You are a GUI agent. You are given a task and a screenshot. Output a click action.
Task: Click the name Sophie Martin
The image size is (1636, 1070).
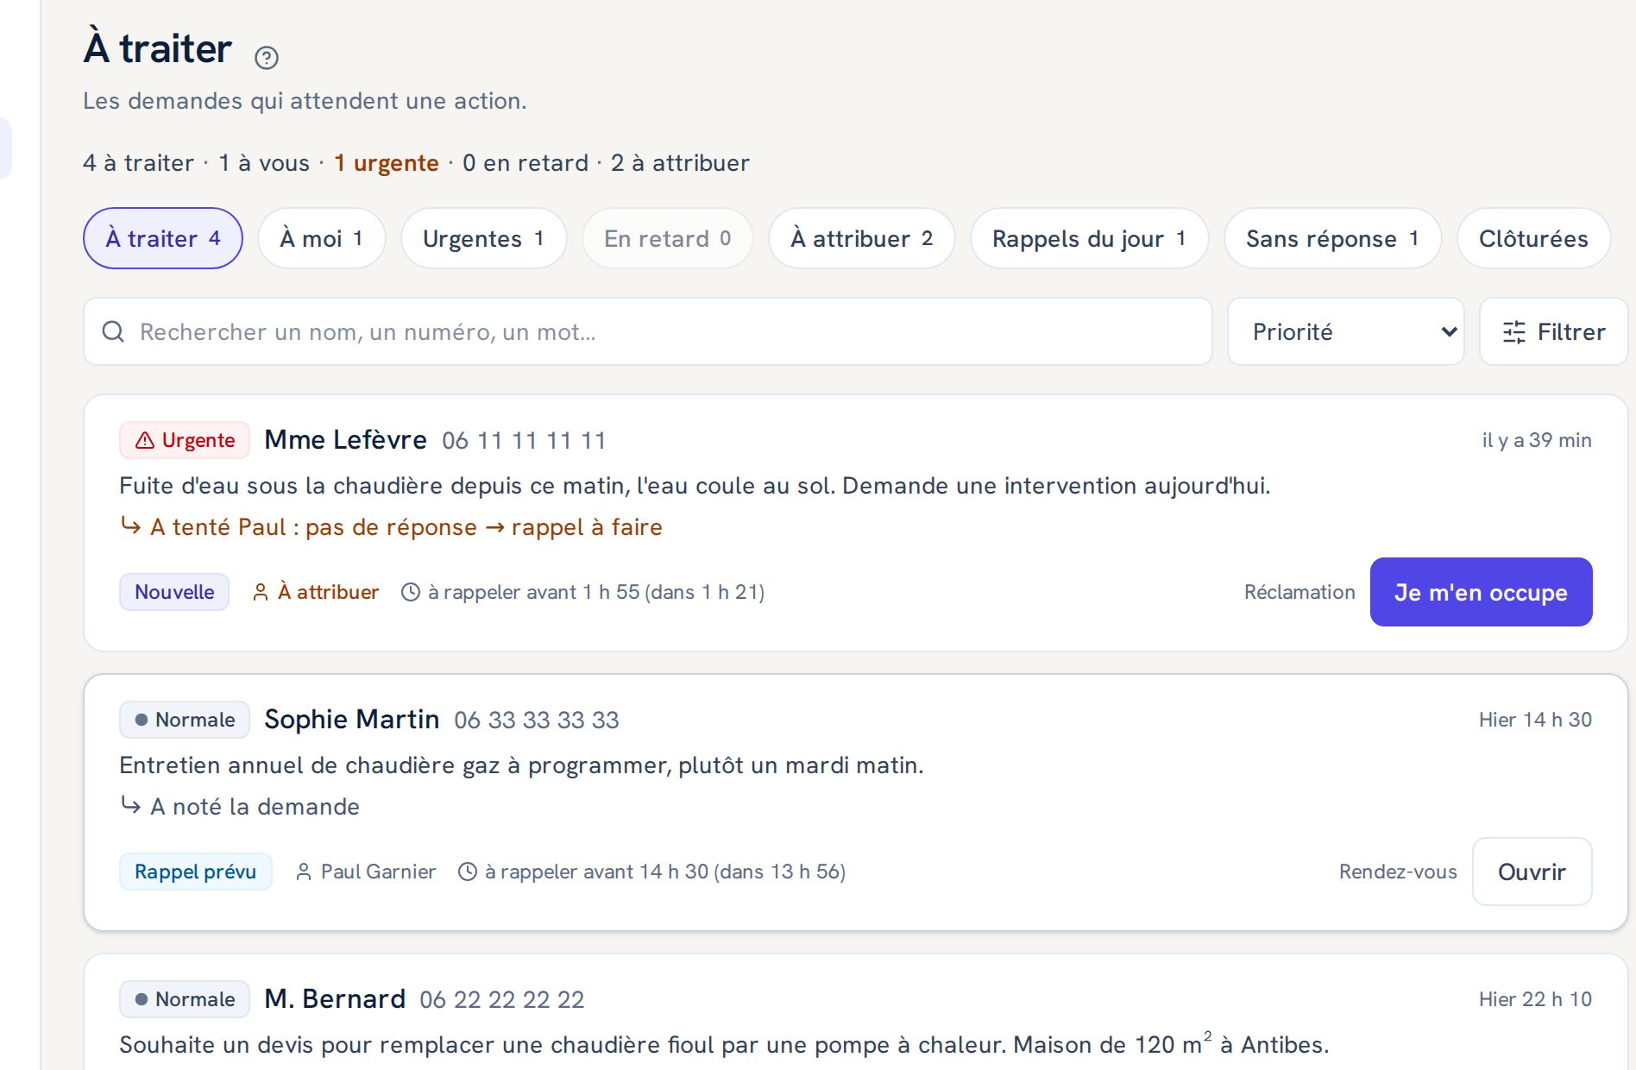pyautogui.click(x=351, y=720)
